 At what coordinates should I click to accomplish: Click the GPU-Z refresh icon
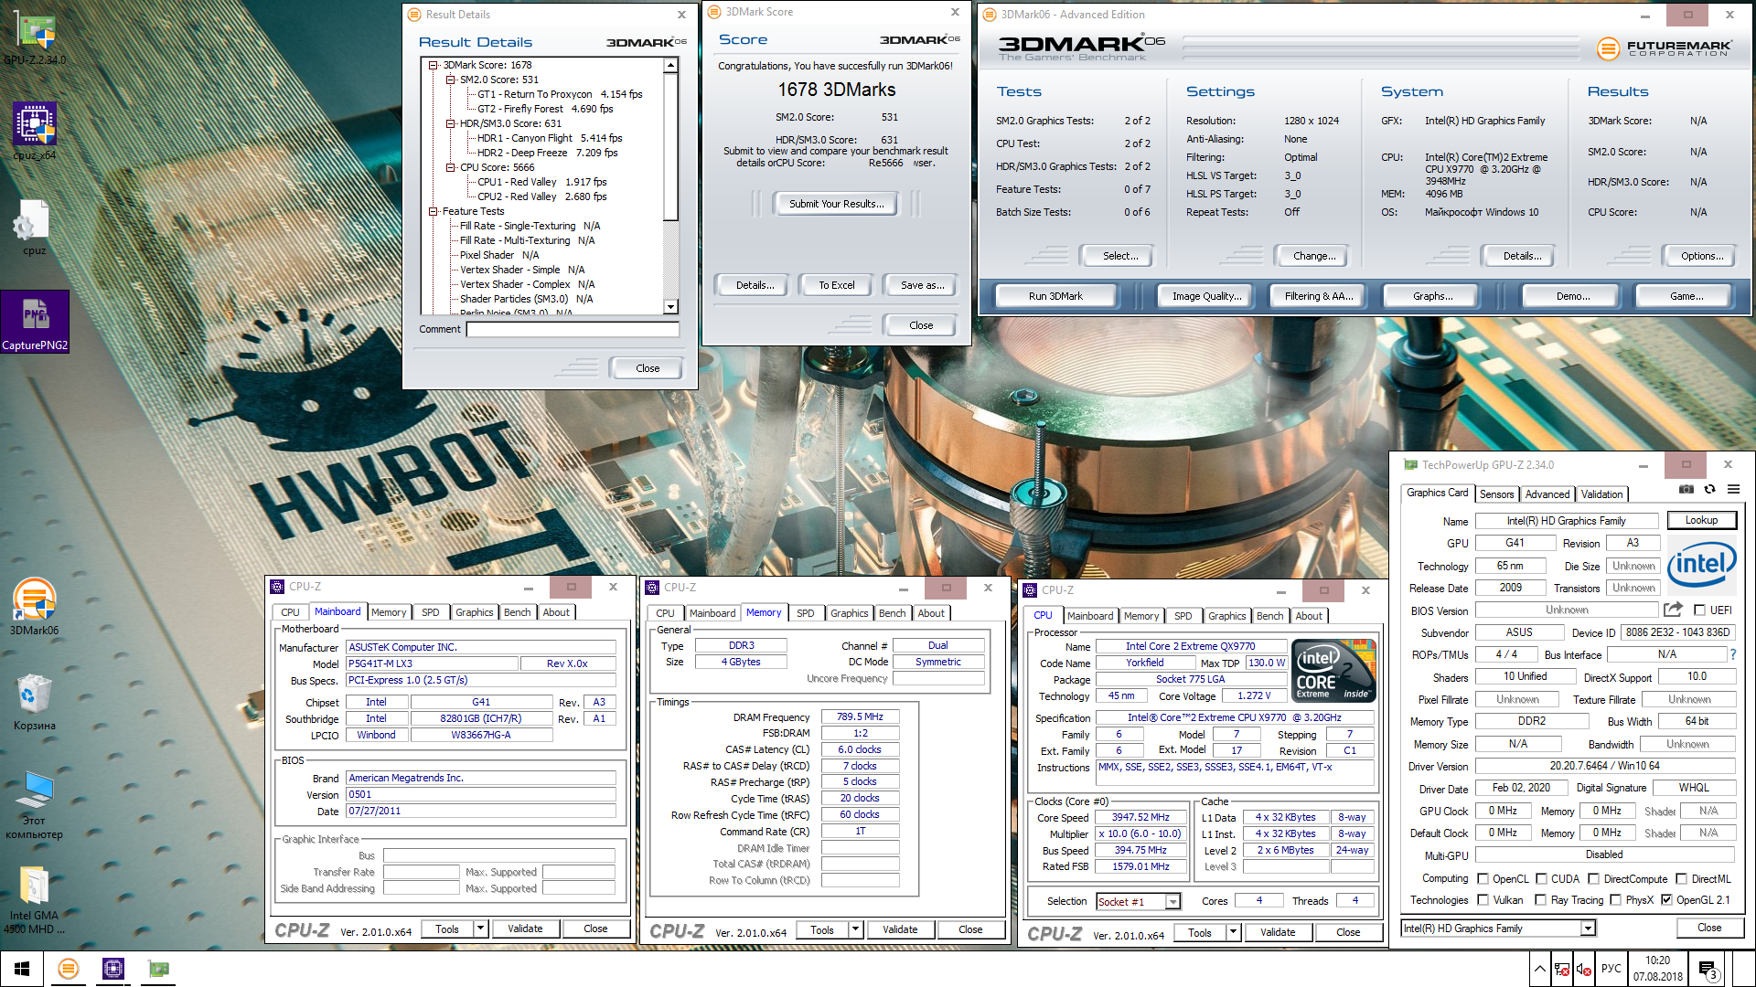pos(1709,489)
